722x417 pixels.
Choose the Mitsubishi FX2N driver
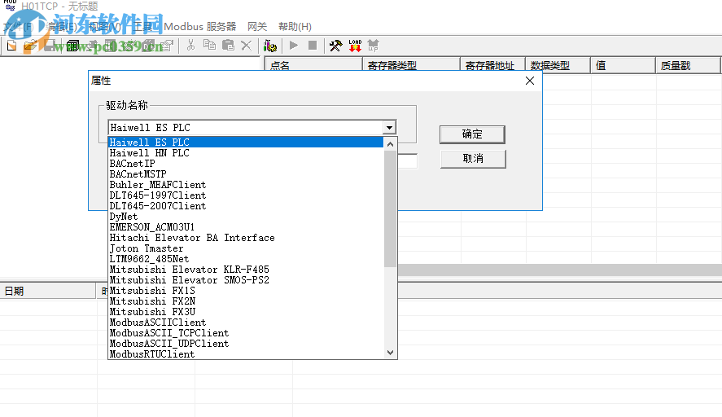click(246, 301)
